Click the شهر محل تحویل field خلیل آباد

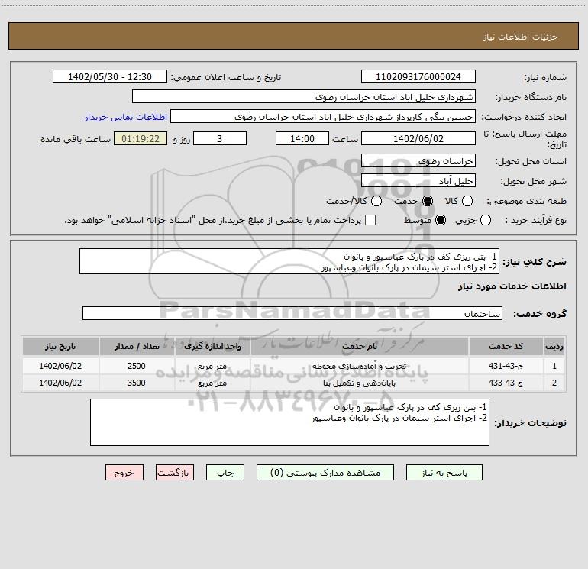point(418,181)
